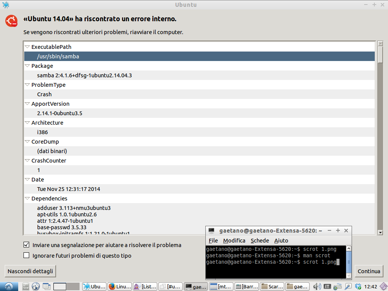Open the web browser launcher icon
The height and width of the screenshot is (291, 388).
coord(36,286)
